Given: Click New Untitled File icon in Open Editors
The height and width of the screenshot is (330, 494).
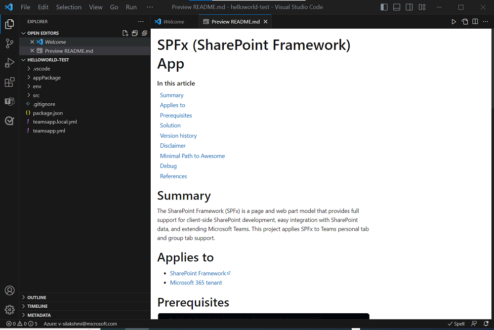Looking at the screenshot, I should point(125,33).
